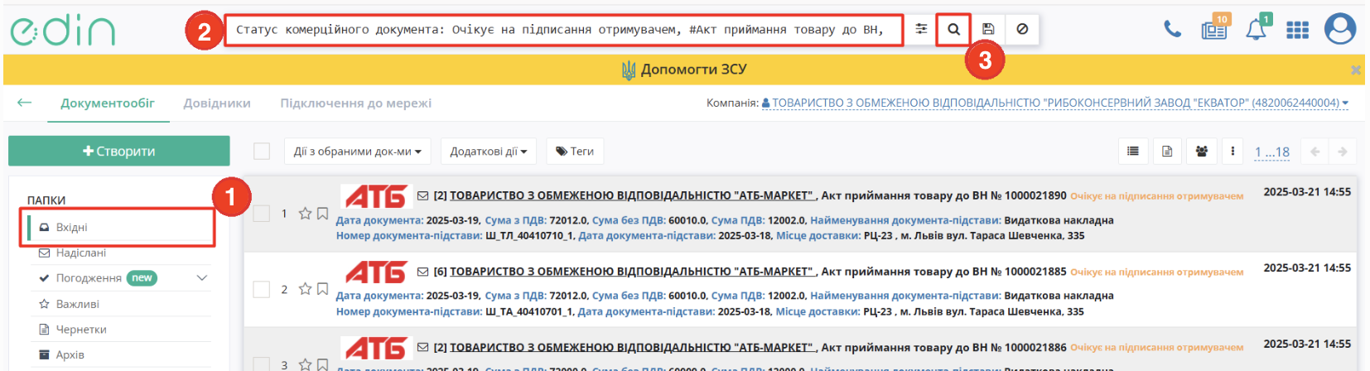Open the Підключення до мережі tab

pyautogui.click(x=356, y=104)
